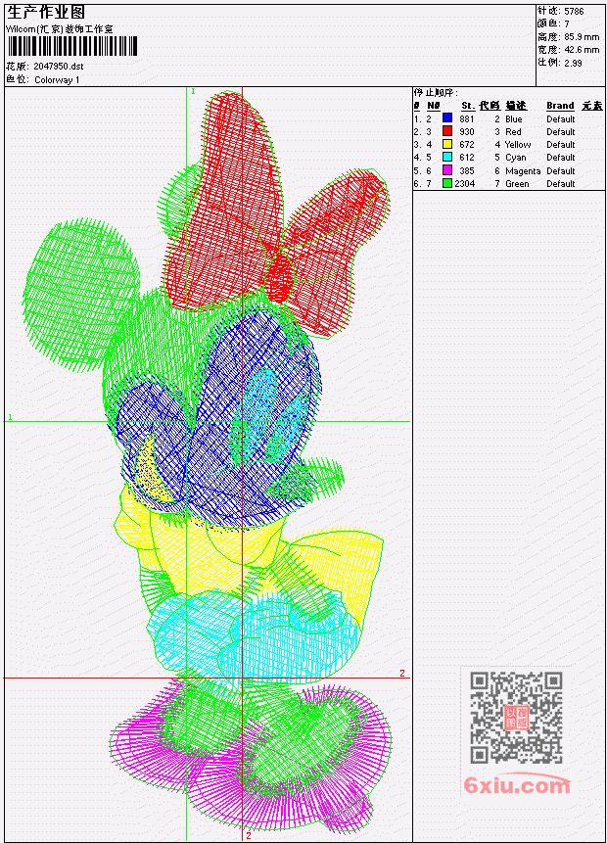Image resolution: width=607 pixels, height=843 pixels.
Task: Pick the Yellow color swatch in row 3
Action: [446, 144]
